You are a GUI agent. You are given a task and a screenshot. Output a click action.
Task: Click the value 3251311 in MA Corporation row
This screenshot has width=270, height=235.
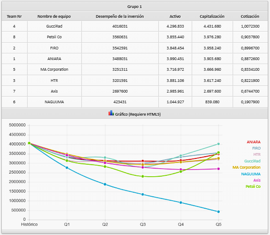pos(120,69)
